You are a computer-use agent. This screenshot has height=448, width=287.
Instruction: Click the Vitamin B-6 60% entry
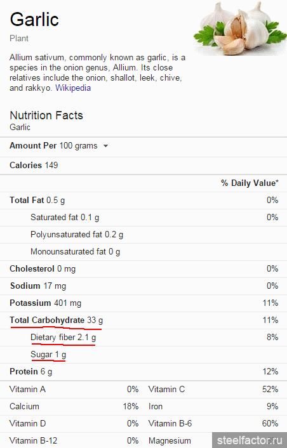tap(213, 423)
